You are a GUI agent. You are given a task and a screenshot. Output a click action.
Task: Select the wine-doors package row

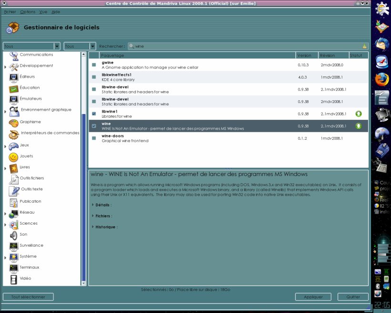tap(228, 138)
